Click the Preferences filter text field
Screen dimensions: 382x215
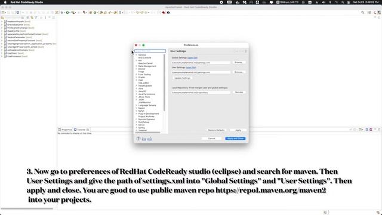click(150, 51)
